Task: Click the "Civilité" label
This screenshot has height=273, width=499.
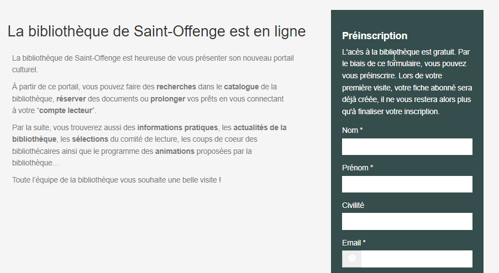Action: click(x=353, y=205)
